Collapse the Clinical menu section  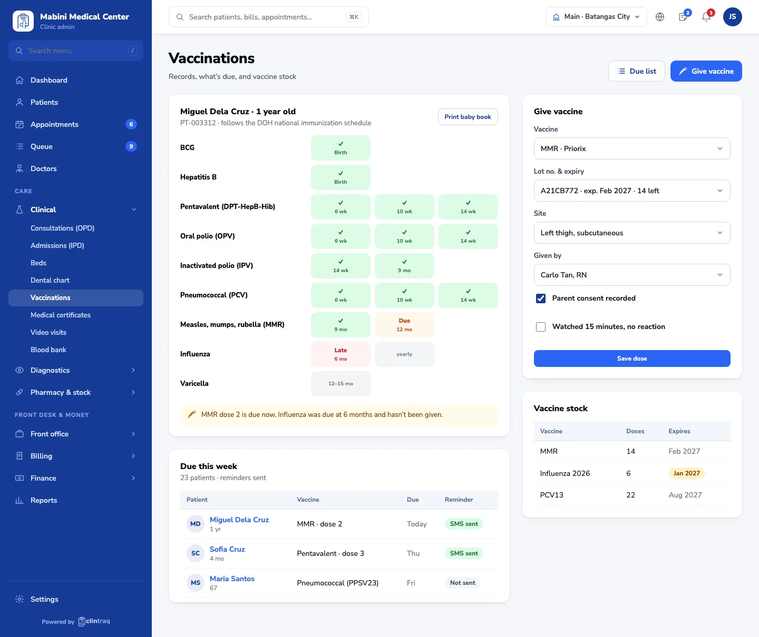coord(76,210)
